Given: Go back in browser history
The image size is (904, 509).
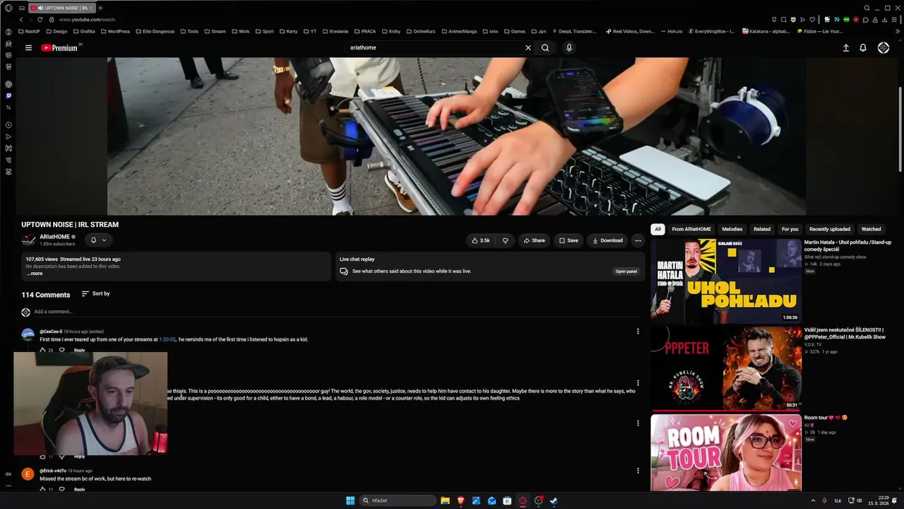Looking at the screenshot, I should (21, 20).
